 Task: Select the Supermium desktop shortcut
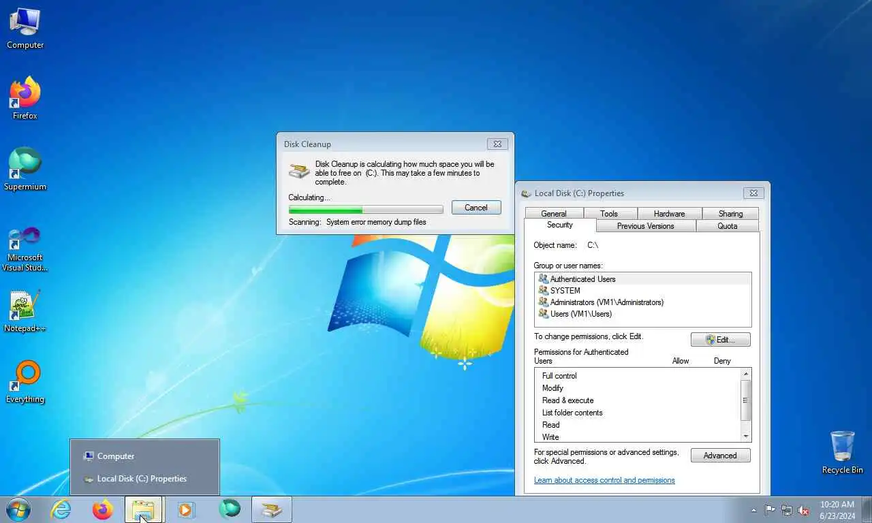(x=25, y=170)
